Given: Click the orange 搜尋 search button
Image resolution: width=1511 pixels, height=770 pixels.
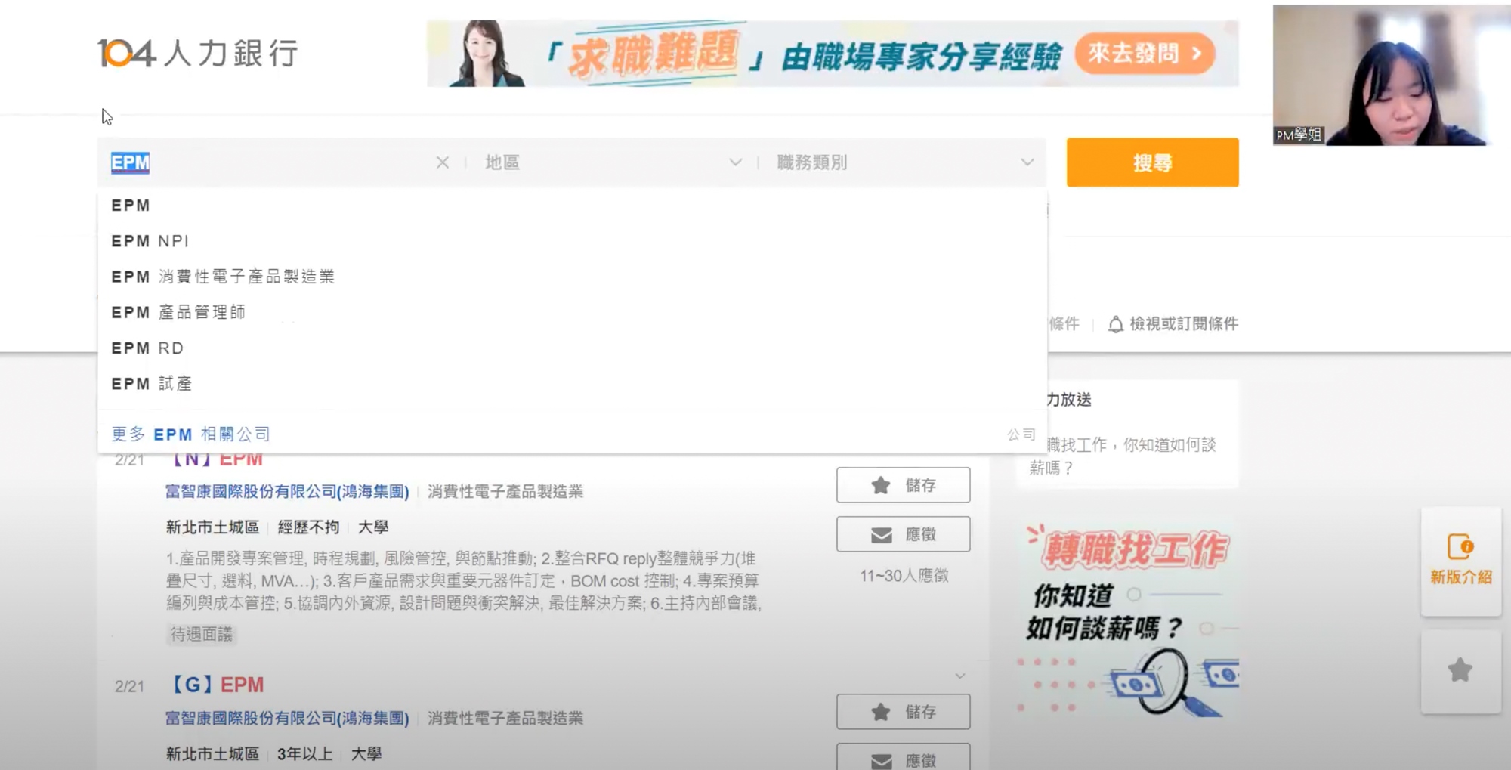Looking at the screenshot, I should tap(1152, 162).
